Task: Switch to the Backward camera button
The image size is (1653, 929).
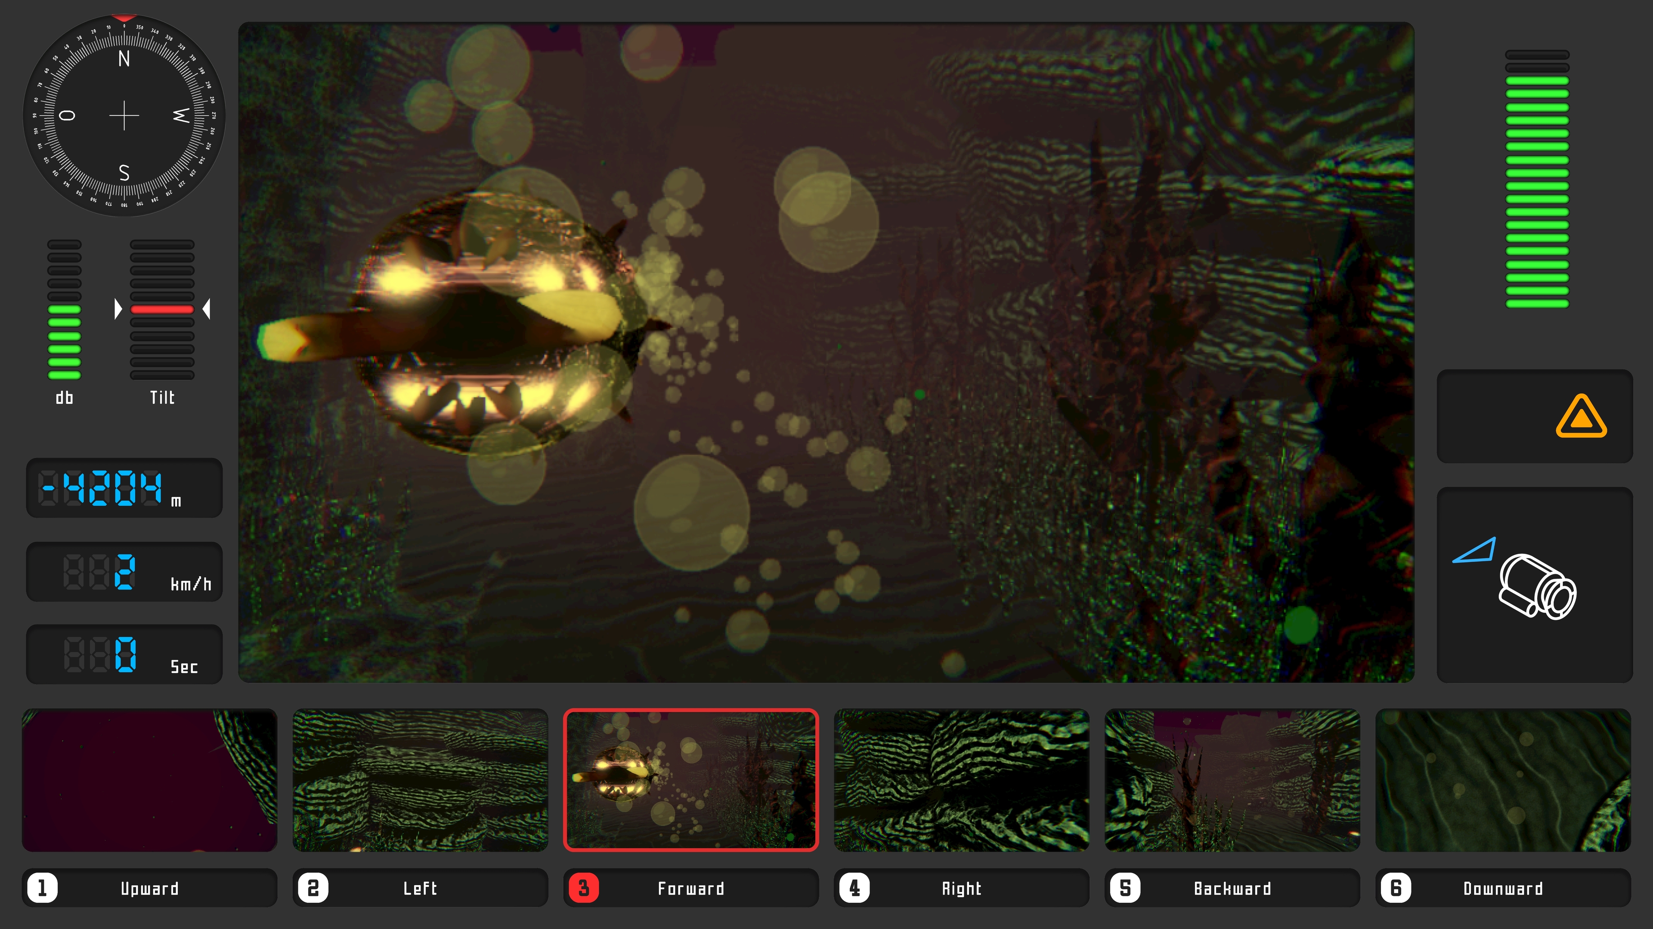Action: (x=1232, y=888)
